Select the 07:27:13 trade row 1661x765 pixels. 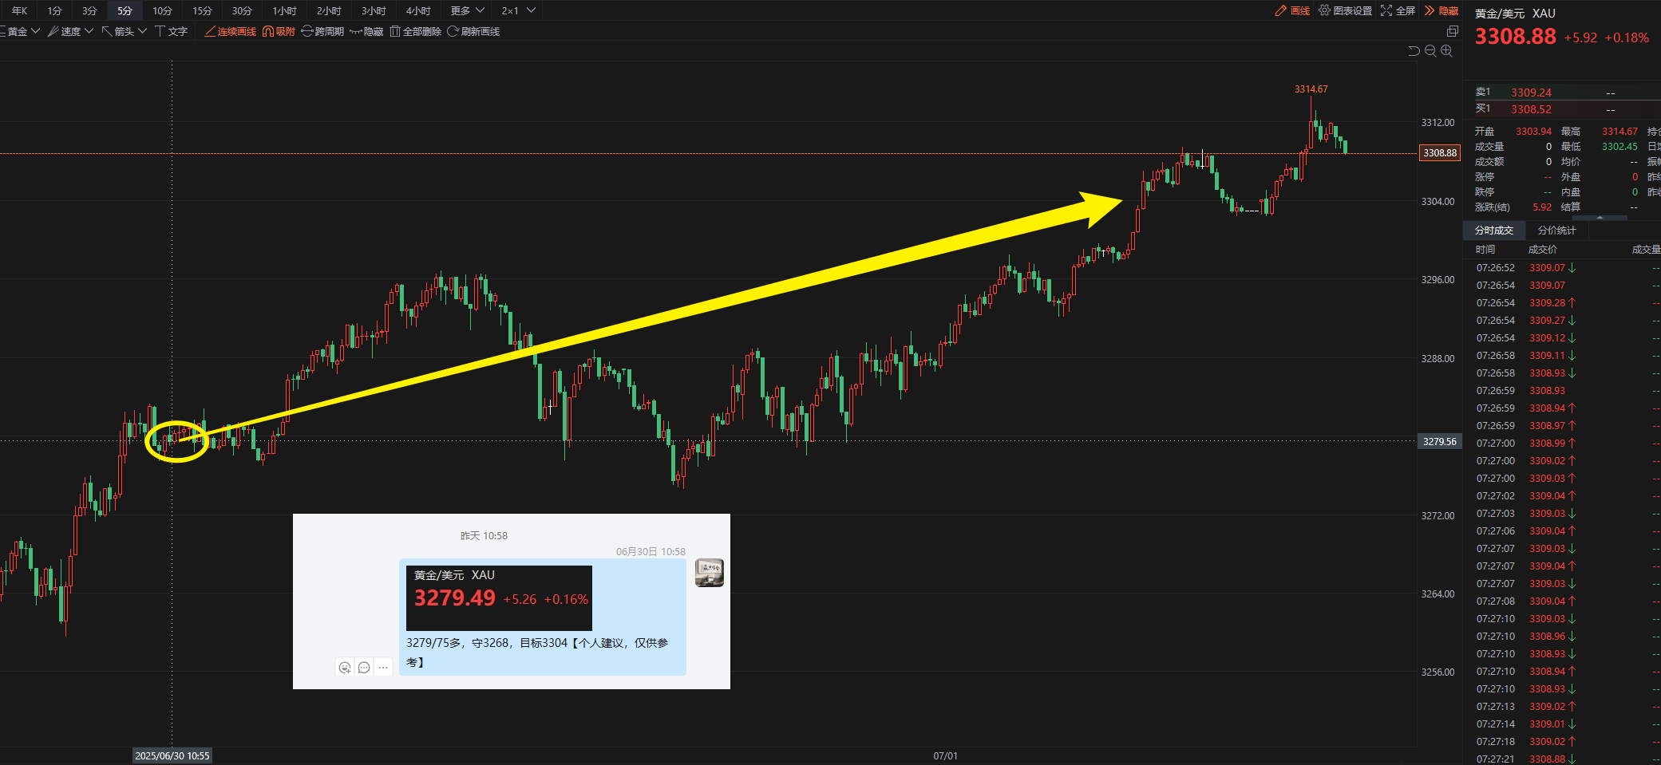pyautogui.click(x=1562, y=707)
